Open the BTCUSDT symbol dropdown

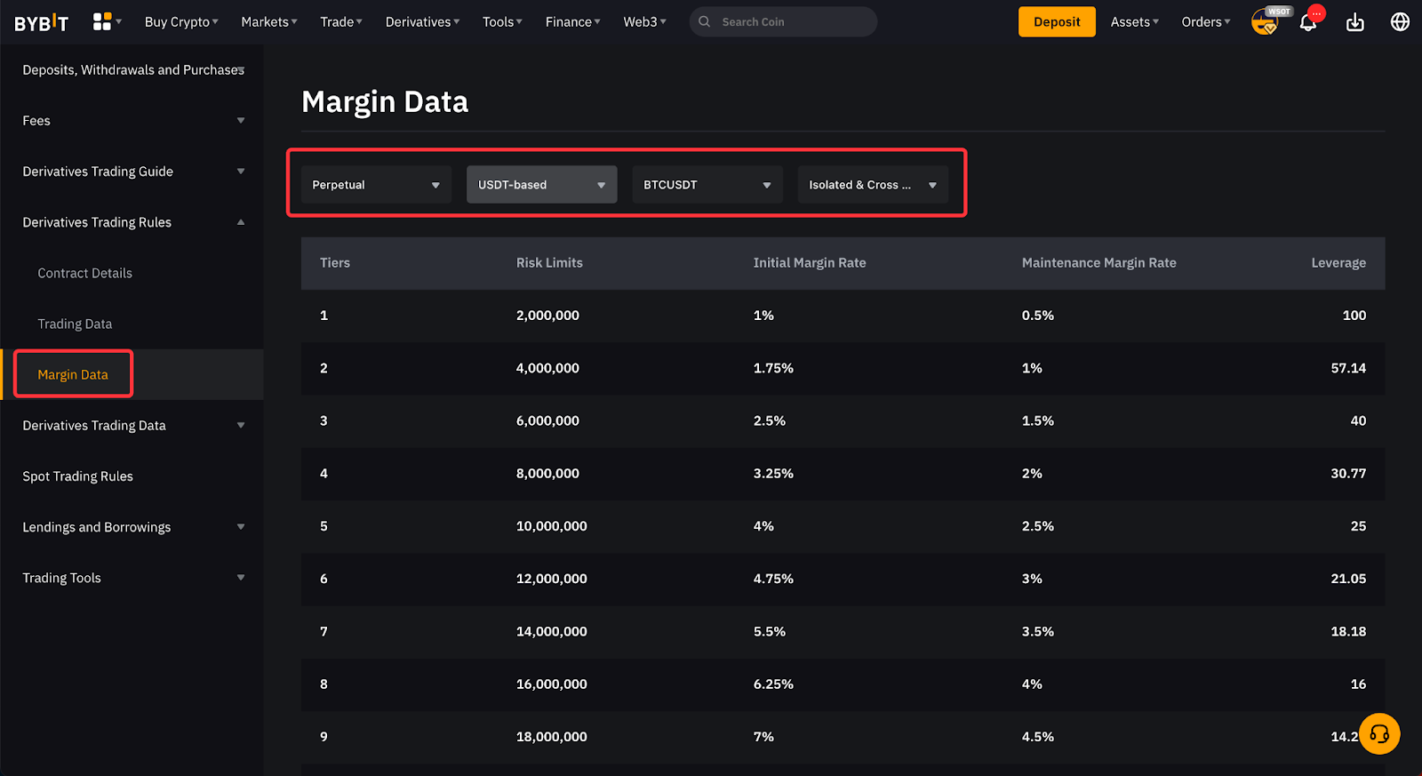(x=707, y=185)
